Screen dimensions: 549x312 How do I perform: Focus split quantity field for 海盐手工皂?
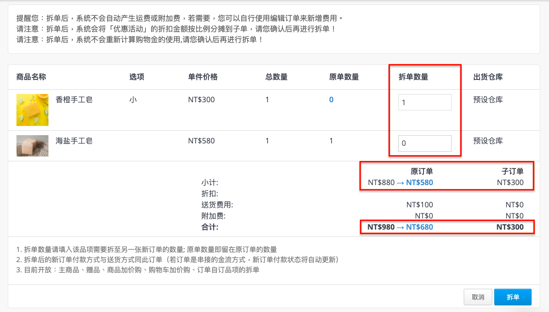(x=424, y=143)
